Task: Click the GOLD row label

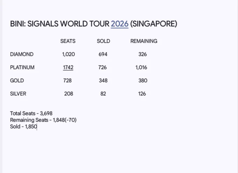Action: (x=17, y=80)
